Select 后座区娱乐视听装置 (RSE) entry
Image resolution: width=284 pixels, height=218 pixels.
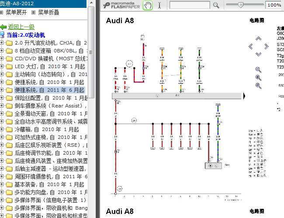point(51,145)
